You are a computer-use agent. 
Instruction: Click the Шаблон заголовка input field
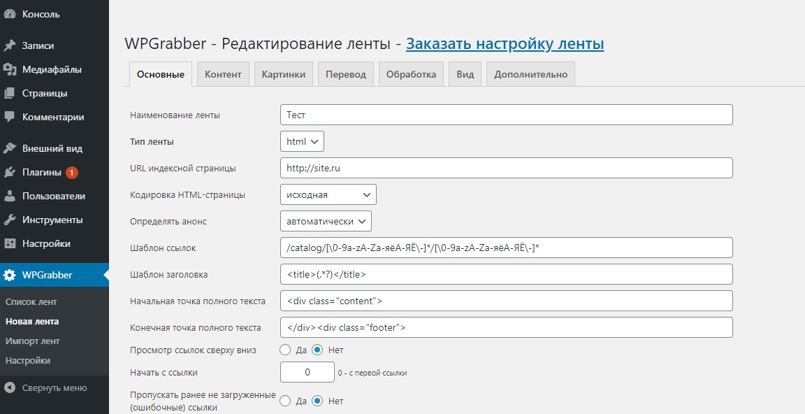click(x=506, y=274)
